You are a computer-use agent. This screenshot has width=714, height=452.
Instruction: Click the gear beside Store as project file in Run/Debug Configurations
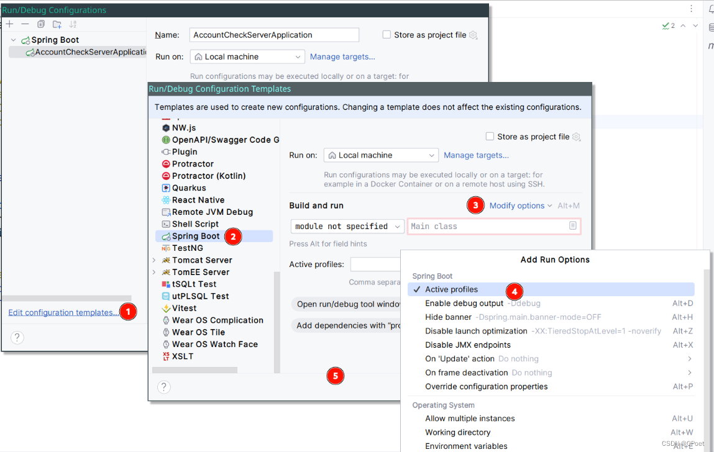(x=474, y=35)
